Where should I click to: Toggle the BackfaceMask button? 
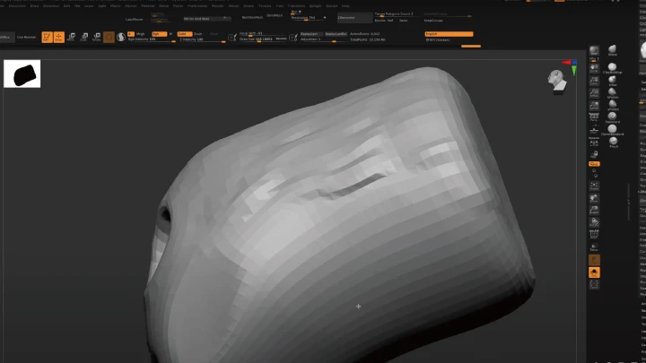tap(252, 17)
